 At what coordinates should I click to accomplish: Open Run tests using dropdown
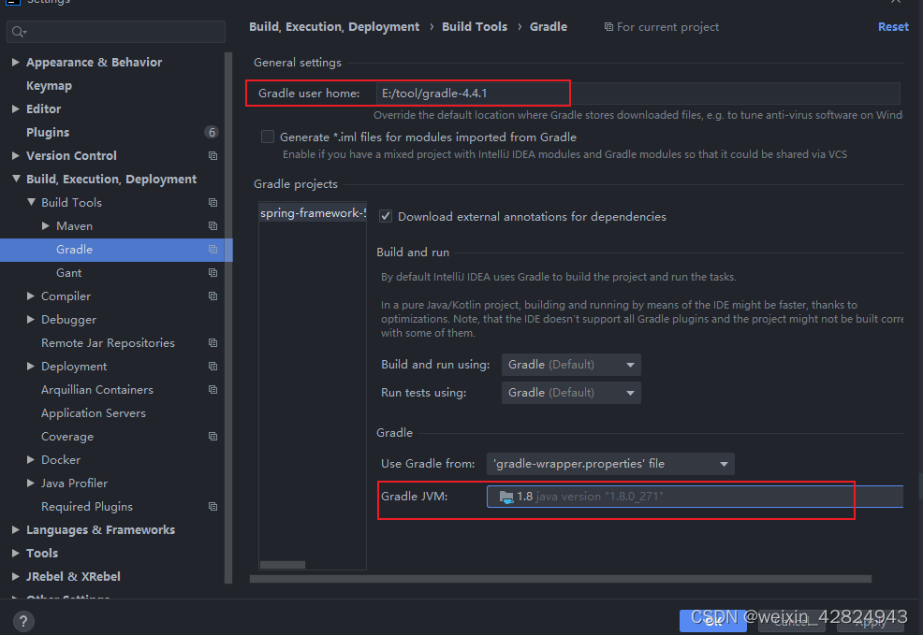[x=571, y=393]
